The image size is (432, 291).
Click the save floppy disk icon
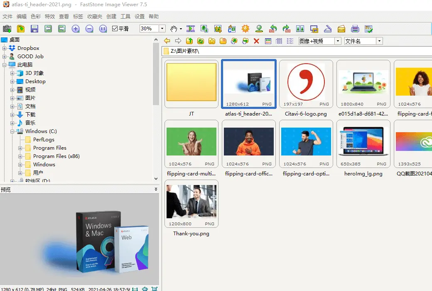[x=34, y=29]
